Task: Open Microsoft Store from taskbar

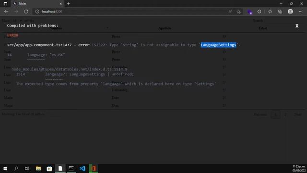Action: [x=49, y=169]
